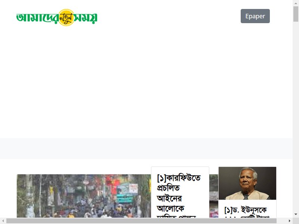Click the gray banner strip below header
Image resolution: width=299 pixels, height=224 pixels.
pos(146,149)
